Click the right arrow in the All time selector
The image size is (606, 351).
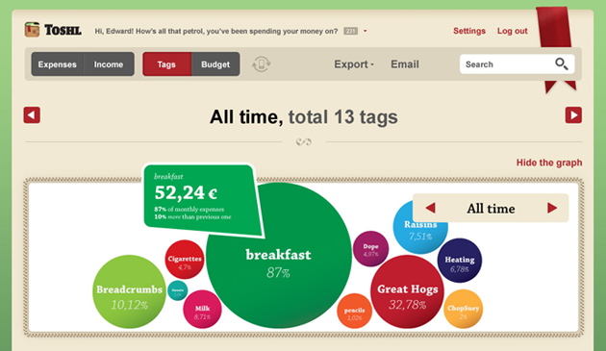point(552,208)
